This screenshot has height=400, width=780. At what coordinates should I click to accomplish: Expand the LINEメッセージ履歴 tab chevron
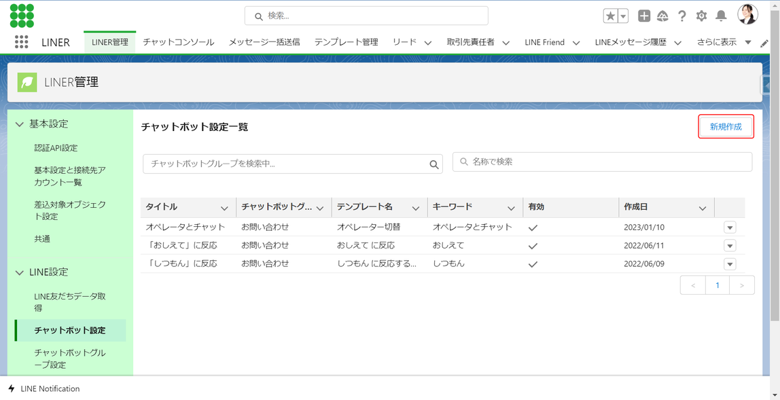tap(677, 43)
